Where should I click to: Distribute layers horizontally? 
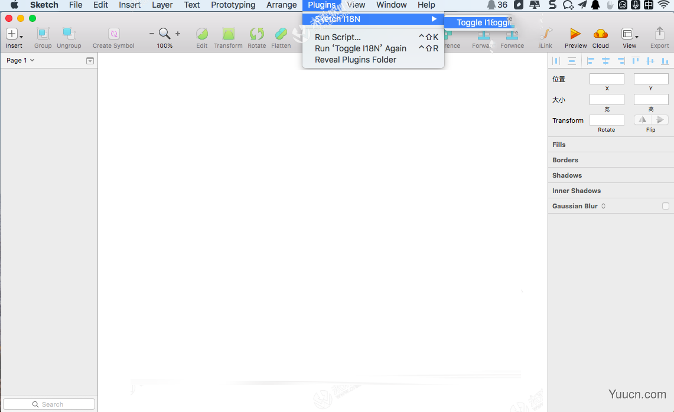[556, 61]
